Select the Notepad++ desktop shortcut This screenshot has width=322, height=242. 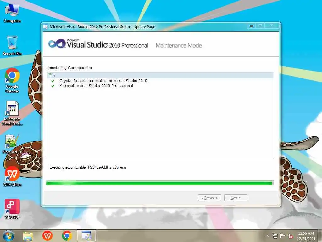[x=12, y=144]
